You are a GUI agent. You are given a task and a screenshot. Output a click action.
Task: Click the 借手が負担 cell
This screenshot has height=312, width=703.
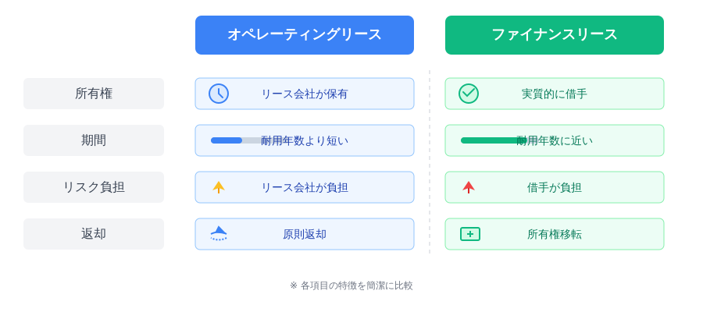555,187
